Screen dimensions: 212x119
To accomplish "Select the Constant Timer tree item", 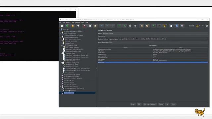I will [x=69, y=43].
